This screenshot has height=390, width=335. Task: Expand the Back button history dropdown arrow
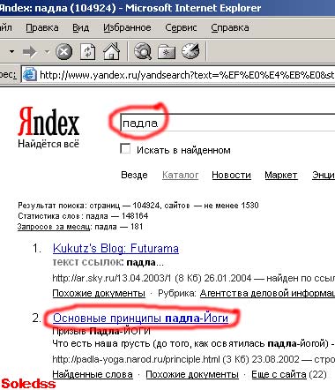(11, 52)
